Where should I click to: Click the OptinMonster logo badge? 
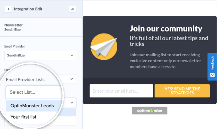pos(149,110)
